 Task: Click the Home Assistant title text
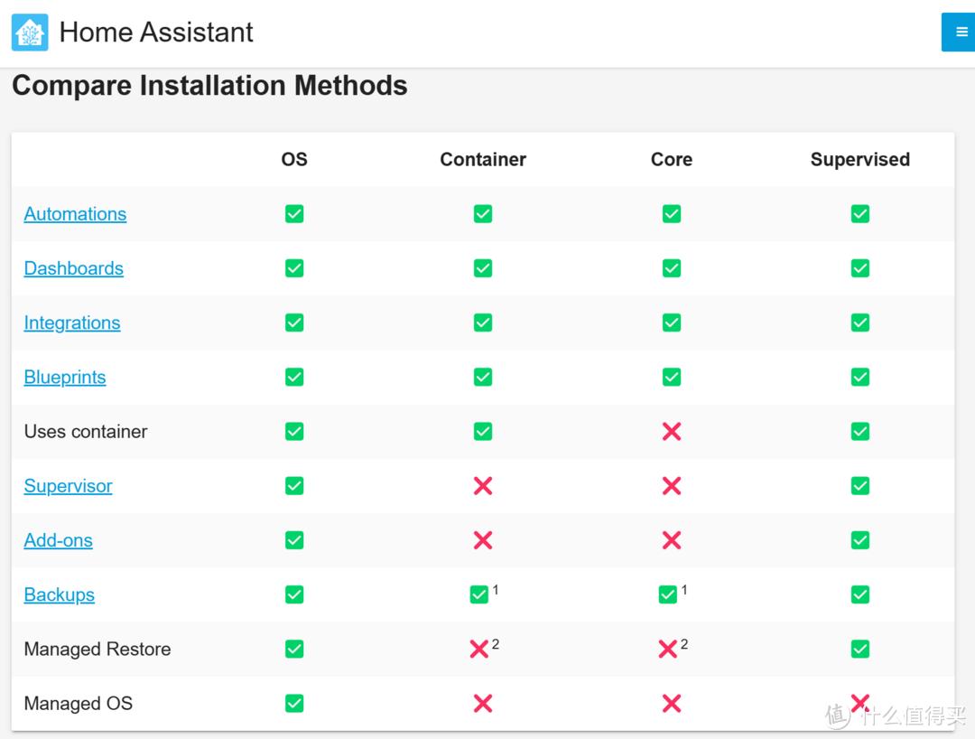coord(156,33)
